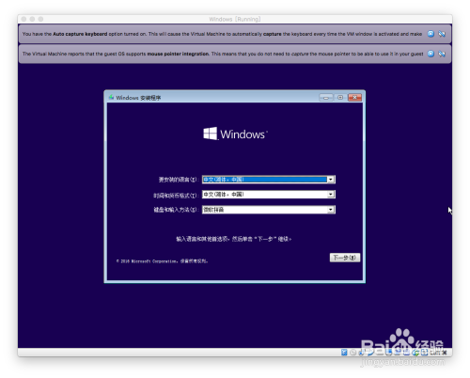
Task: Maximize the Windows 安装程序 dialog
Action: pyautogui.click(x=340, y=98)
